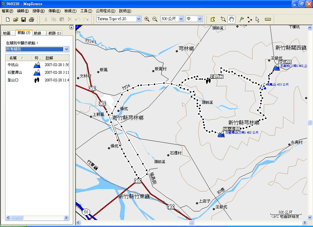Screen dimensions: 313x227
Task: Open the Taiwan Topo v5.20 map product dropdown
Action: pos(139,19)
